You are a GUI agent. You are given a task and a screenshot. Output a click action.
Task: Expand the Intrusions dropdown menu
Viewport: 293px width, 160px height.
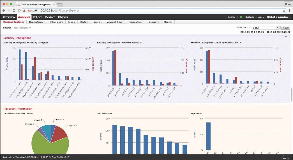pos(56,22)
